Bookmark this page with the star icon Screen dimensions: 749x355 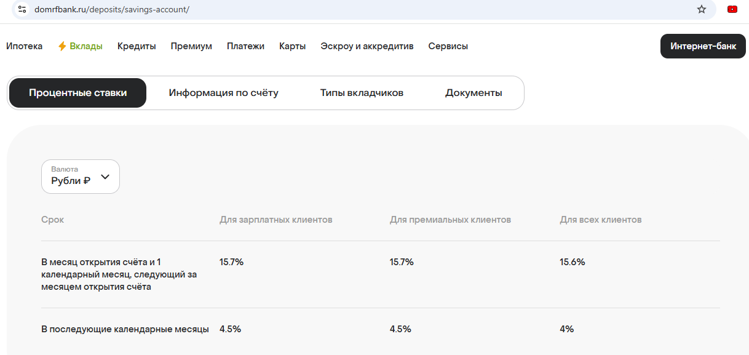click(701, 9)
